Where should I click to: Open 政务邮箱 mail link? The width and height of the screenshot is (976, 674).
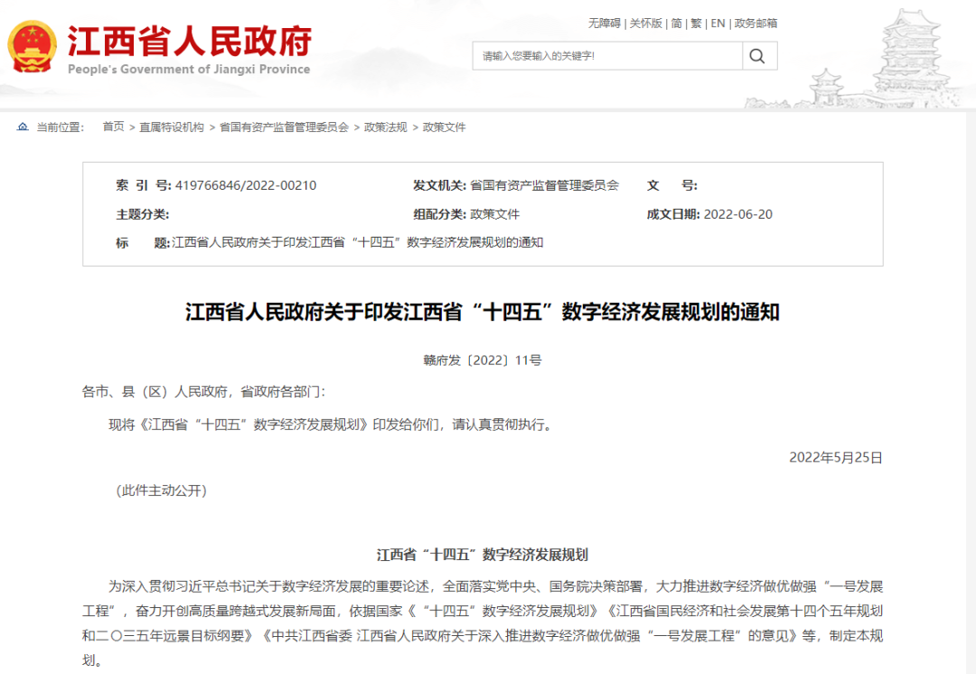[x=755, y=23]
